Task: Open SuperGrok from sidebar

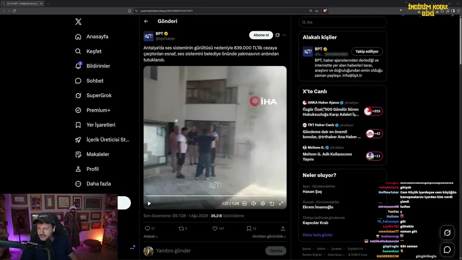Action: [93, 95]
